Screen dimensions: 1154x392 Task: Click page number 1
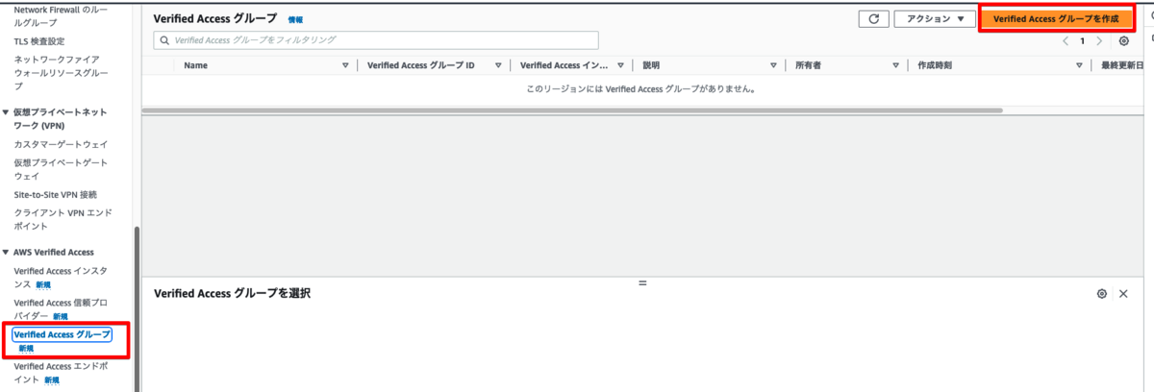(x=1082, y=41)
